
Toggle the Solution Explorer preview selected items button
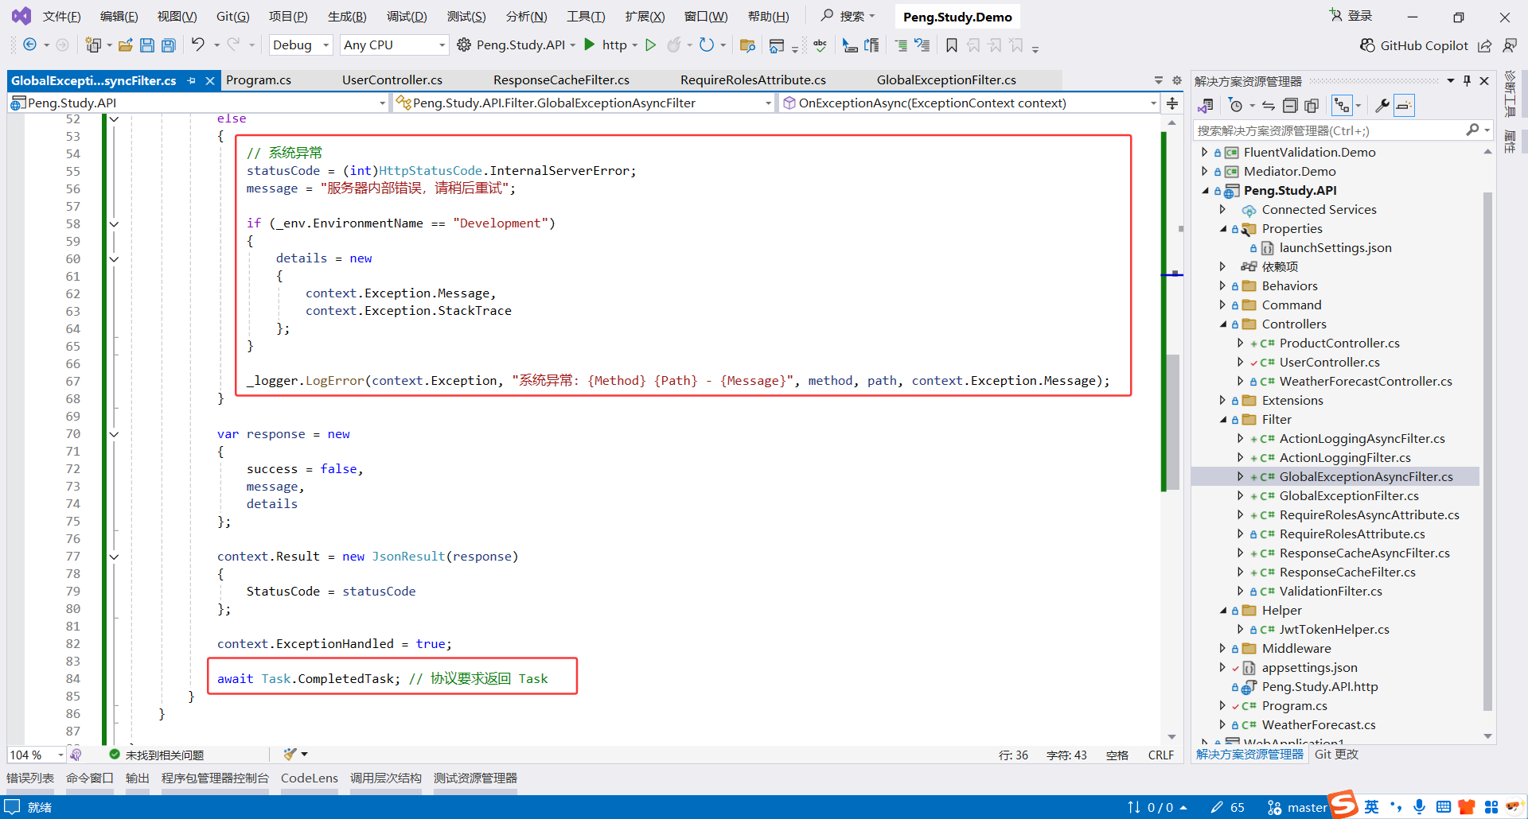tap(1405, 106)
